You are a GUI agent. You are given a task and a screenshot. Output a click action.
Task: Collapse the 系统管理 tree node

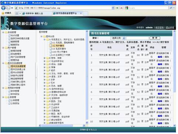(x=3, y=32)
